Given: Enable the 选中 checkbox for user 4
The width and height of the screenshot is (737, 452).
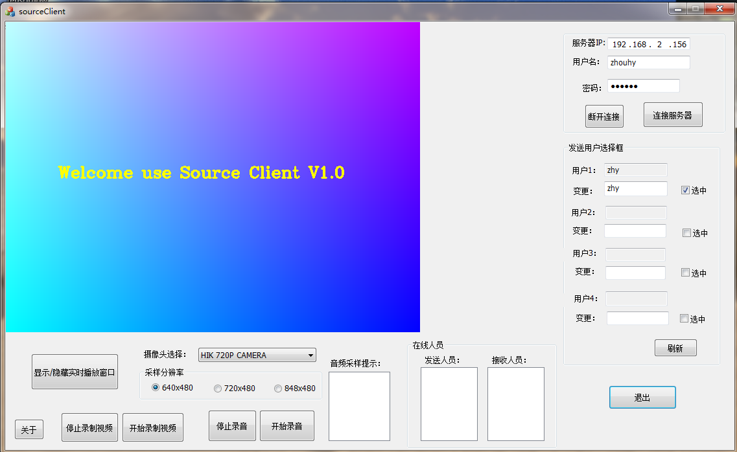Looking at the screenshot, I should [x=684, y=319].
